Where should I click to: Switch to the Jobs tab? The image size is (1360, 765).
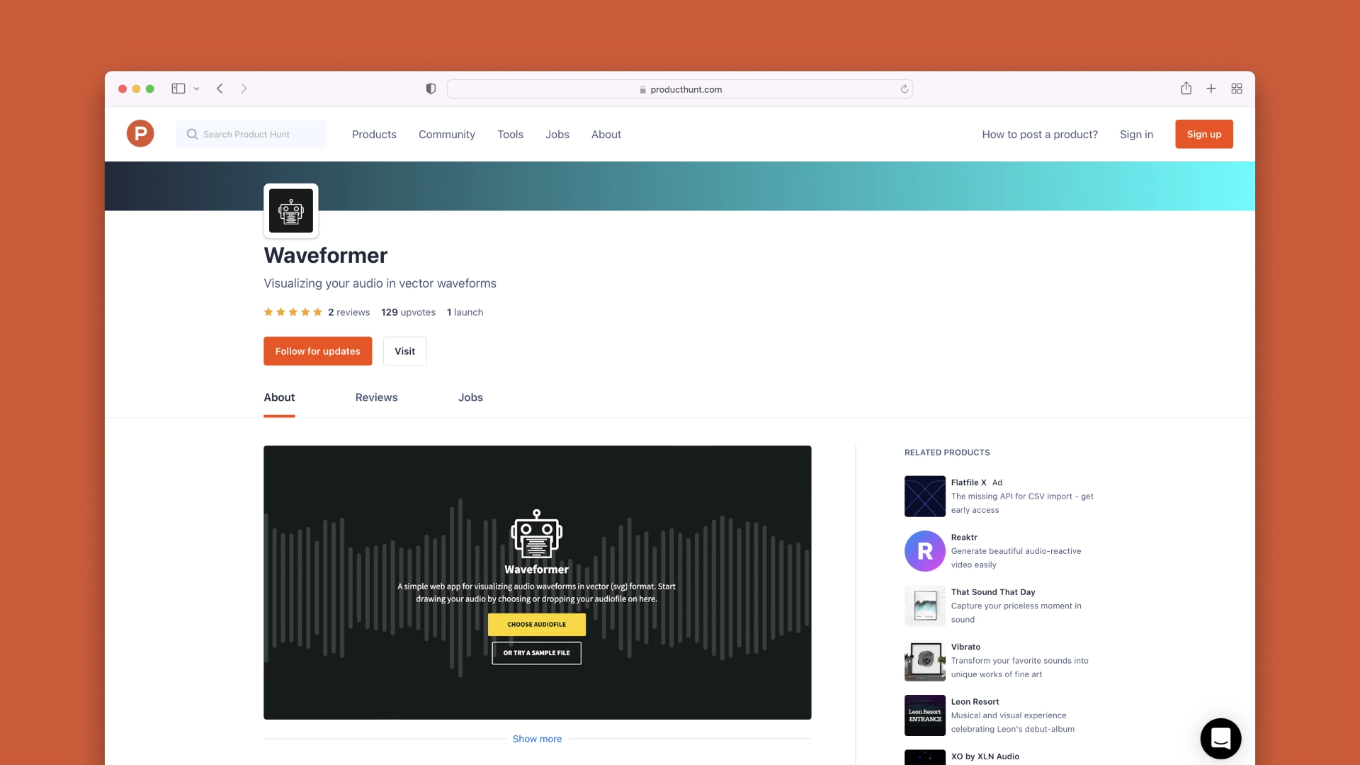click(470, 397)
